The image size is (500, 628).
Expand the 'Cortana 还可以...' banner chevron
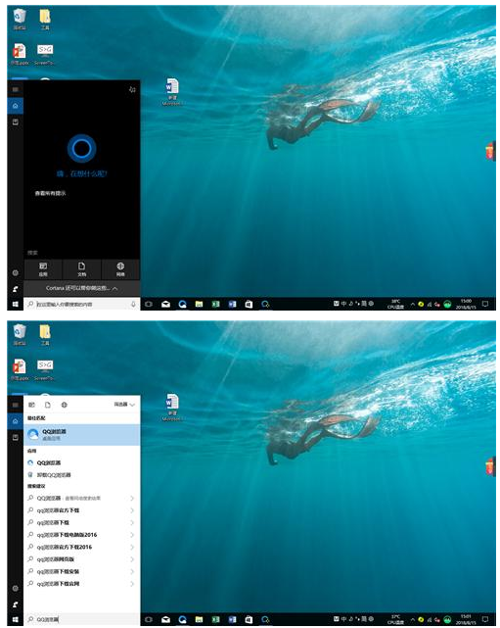tap(115, 288)
